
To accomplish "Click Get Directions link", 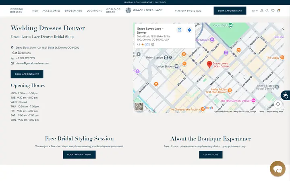I will pyautogui.click(x=21, y=53).
